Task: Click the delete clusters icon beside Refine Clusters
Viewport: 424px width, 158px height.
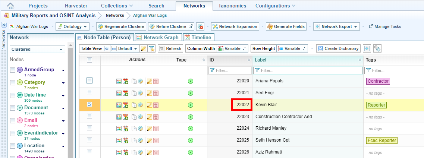Action: pyautogui.click(x=201, y=26)
